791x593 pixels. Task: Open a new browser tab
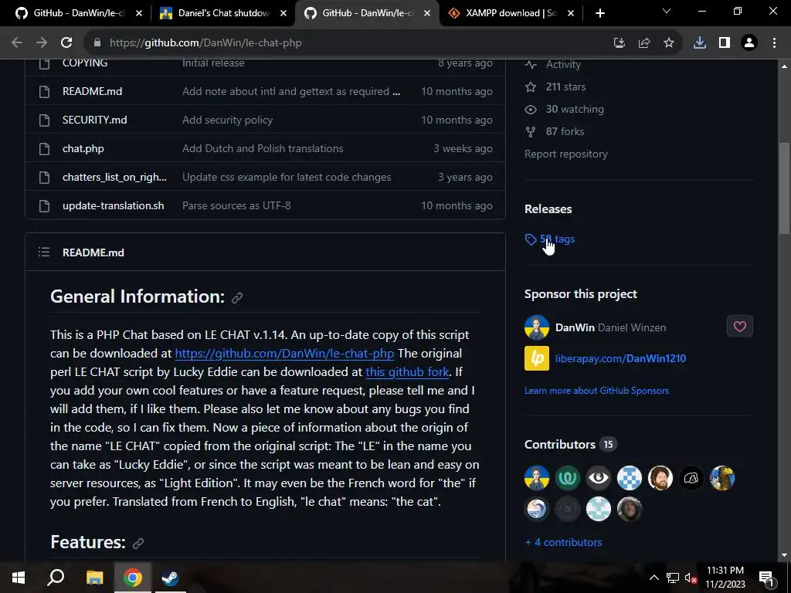click(599, 13)
